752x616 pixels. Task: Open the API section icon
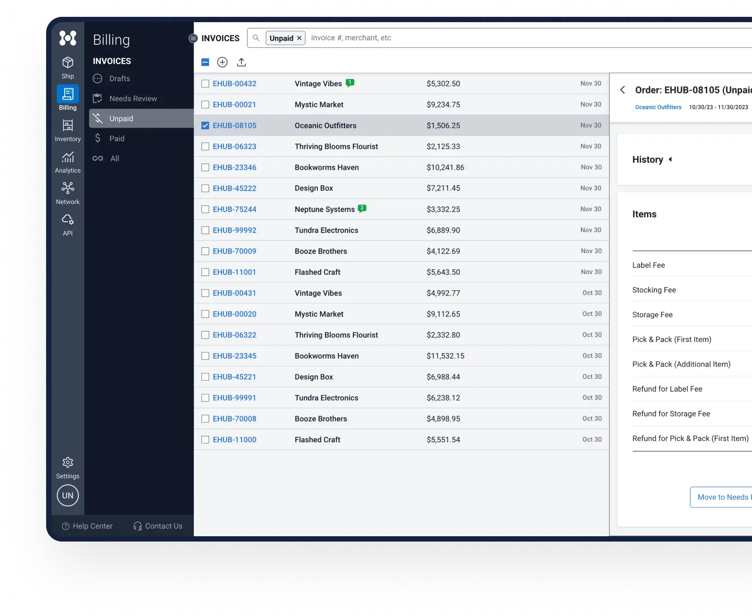click(x=67, y=225)
